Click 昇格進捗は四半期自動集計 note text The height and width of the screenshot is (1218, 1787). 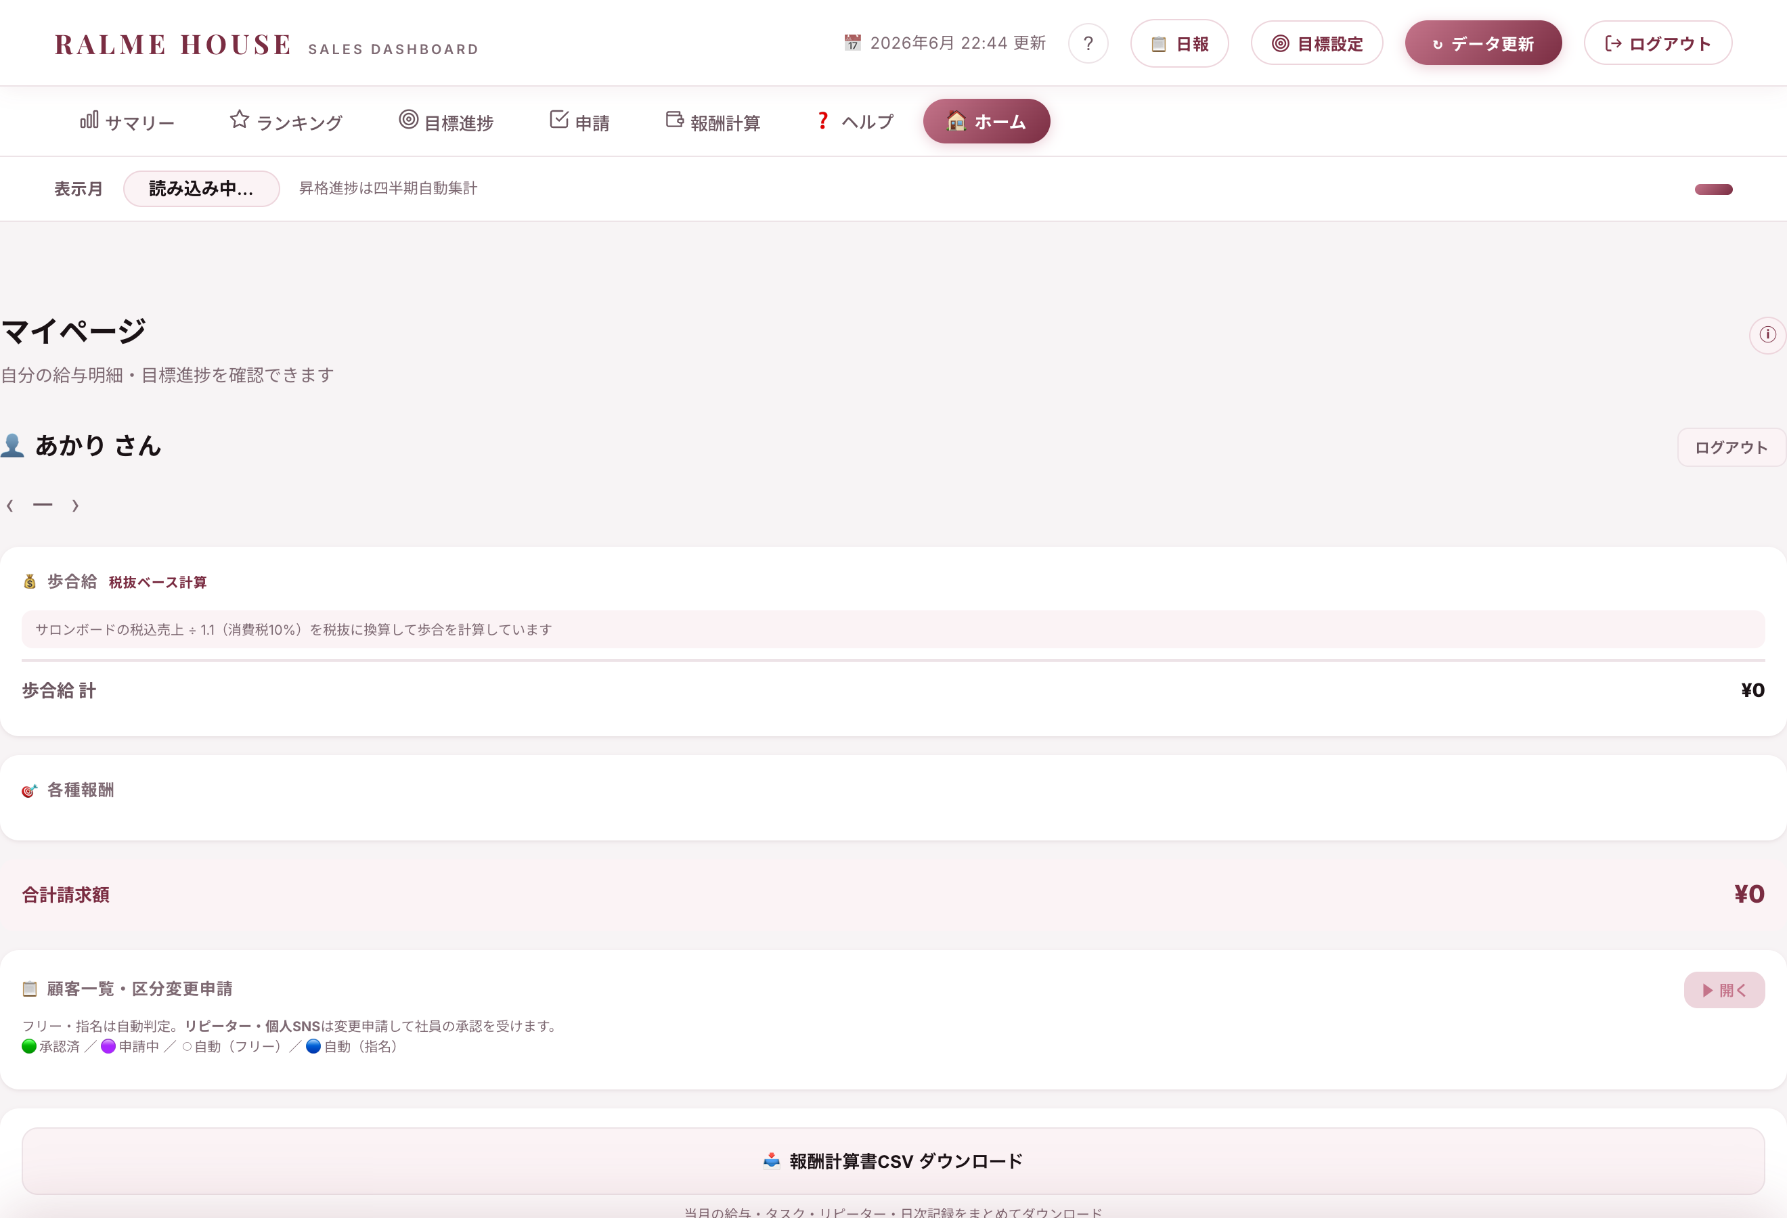(389, 188)
